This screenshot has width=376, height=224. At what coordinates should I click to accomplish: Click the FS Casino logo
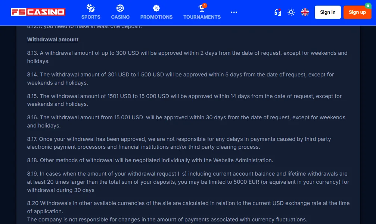(x=38, y=12)
